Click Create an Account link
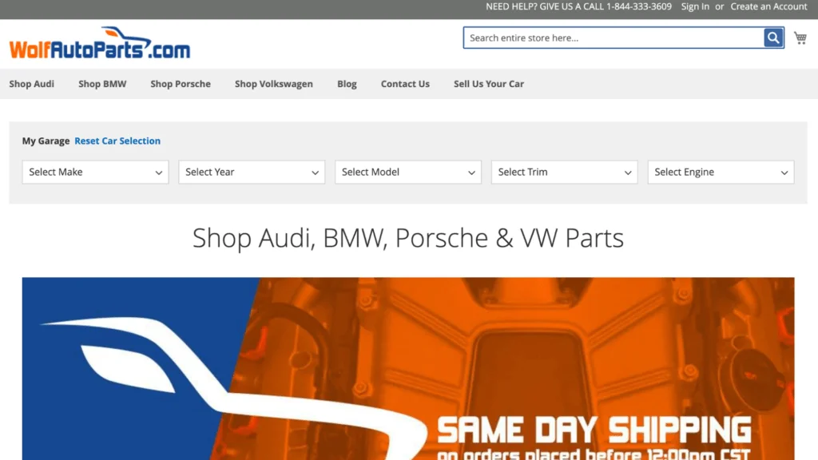The image size is (818, 460). pos(768,6)
